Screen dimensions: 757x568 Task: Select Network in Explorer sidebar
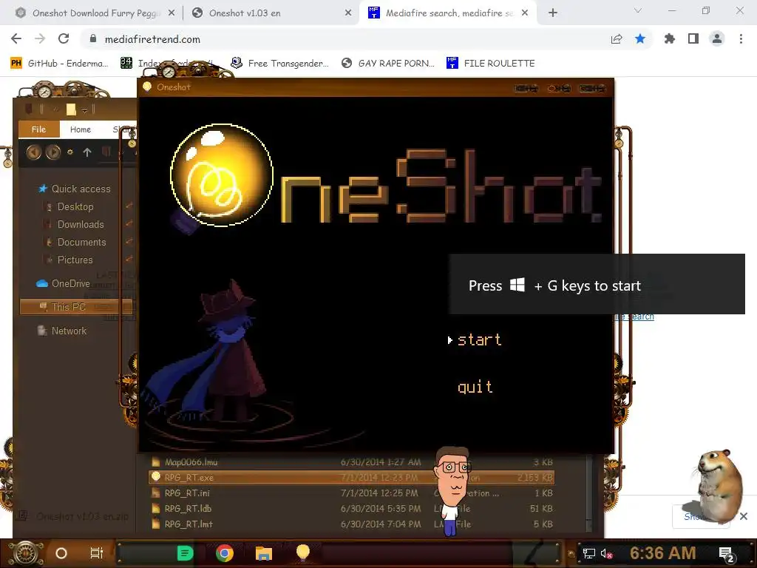pos(62,331)
